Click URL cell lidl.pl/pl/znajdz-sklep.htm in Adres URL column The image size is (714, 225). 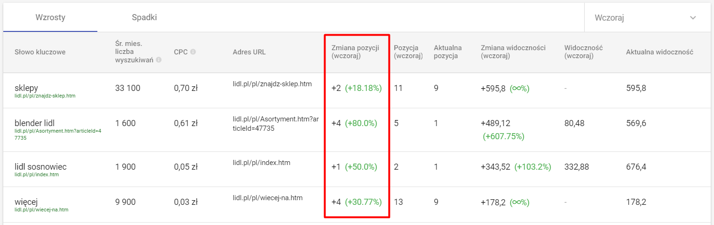pos(272,84)
